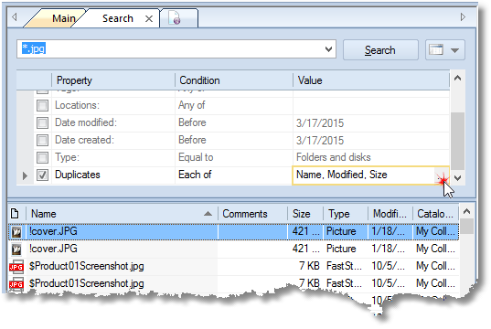Click the left tab scroll arrow
491x329 pixels.
pyautogui.click(x=14, y=16)
